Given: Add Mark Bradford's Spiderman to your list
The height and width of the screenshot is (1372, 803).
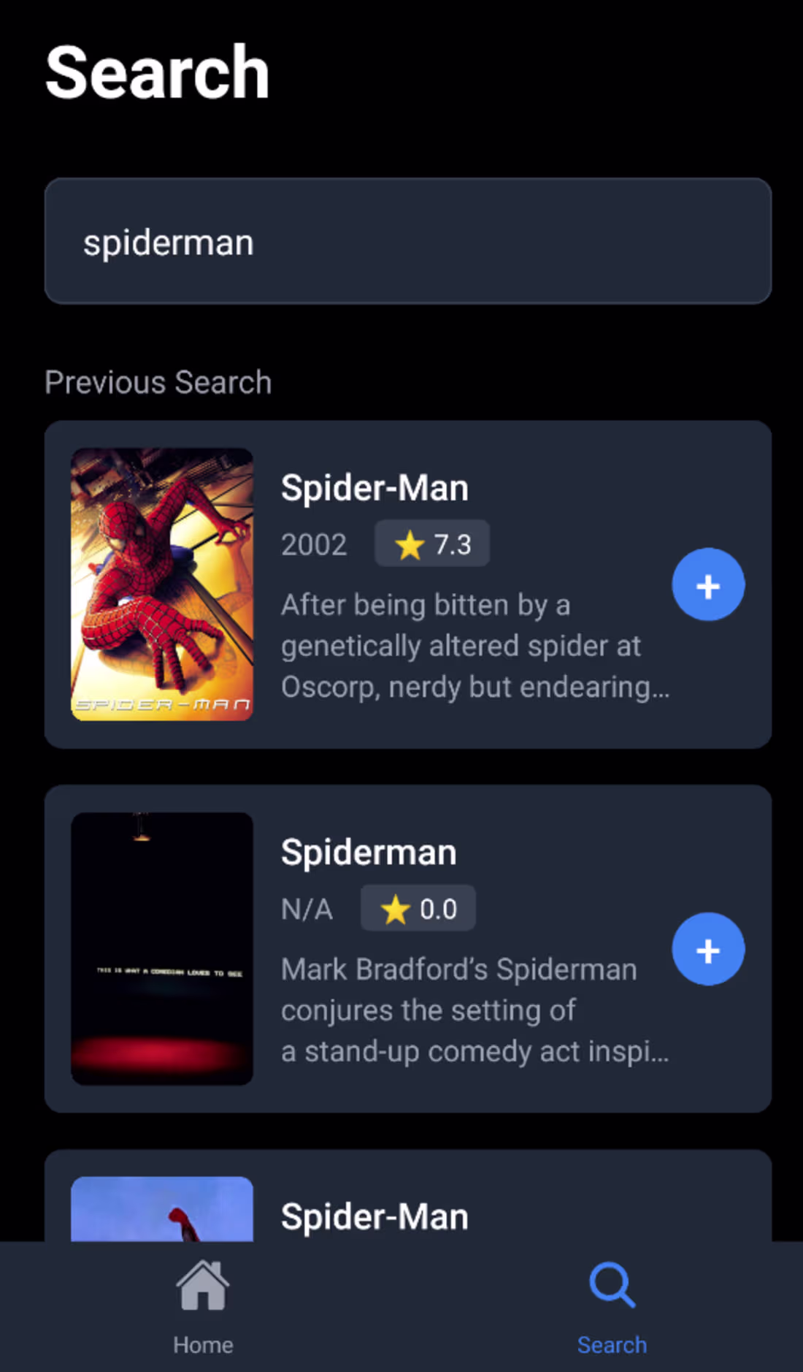Looking at the screenshot, I should point(707,949).
